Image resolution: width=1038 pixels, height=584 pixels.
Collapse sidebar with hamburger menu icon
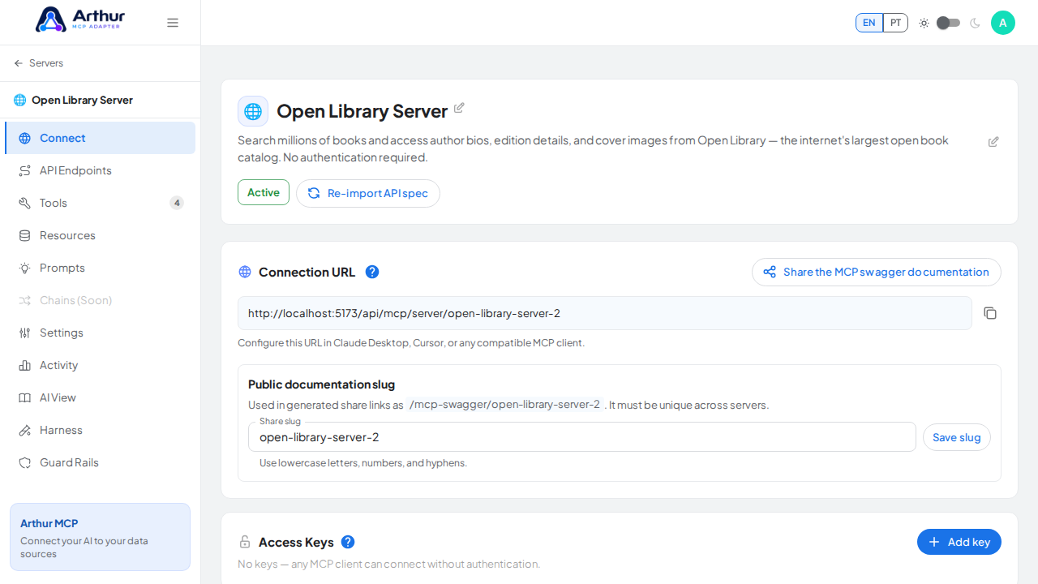[x=173, y=23]
